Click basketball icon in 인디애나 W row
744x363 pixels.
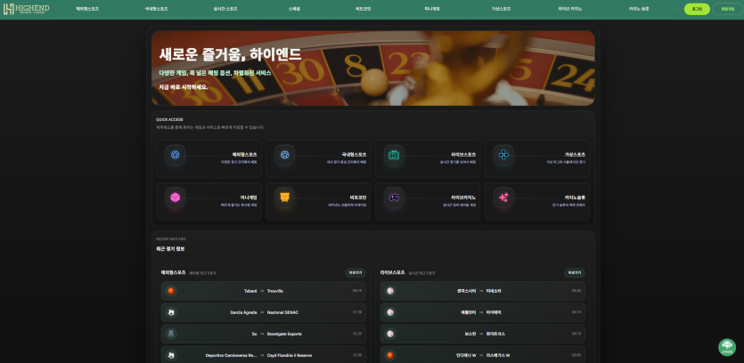click(x=390, y=355)
